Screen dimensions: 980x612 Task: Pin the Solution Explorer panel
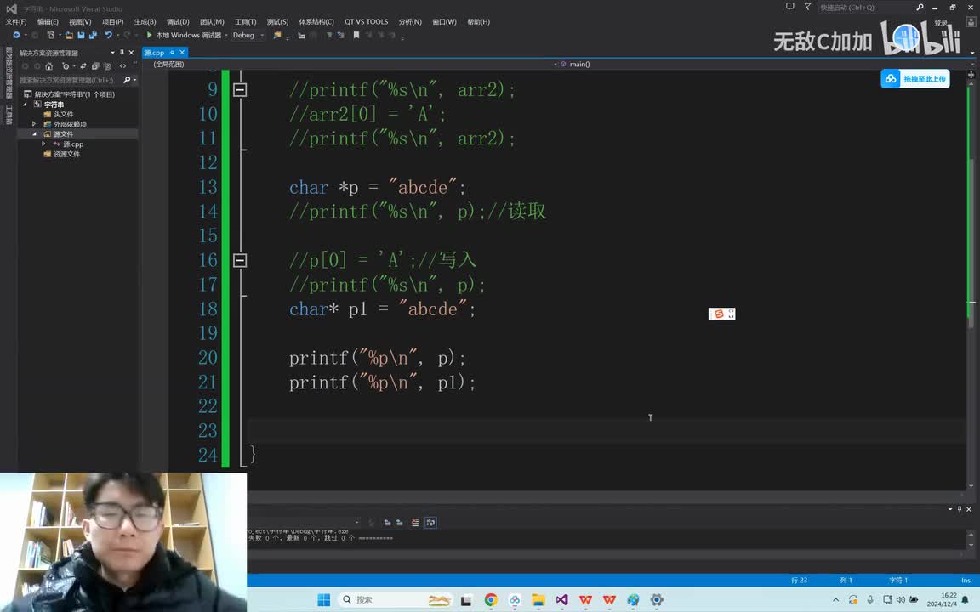tap(122, 53)
